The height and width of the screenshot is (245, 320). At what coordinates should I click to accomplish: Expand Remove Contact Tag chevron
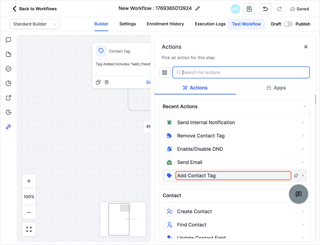click(303, 136)
